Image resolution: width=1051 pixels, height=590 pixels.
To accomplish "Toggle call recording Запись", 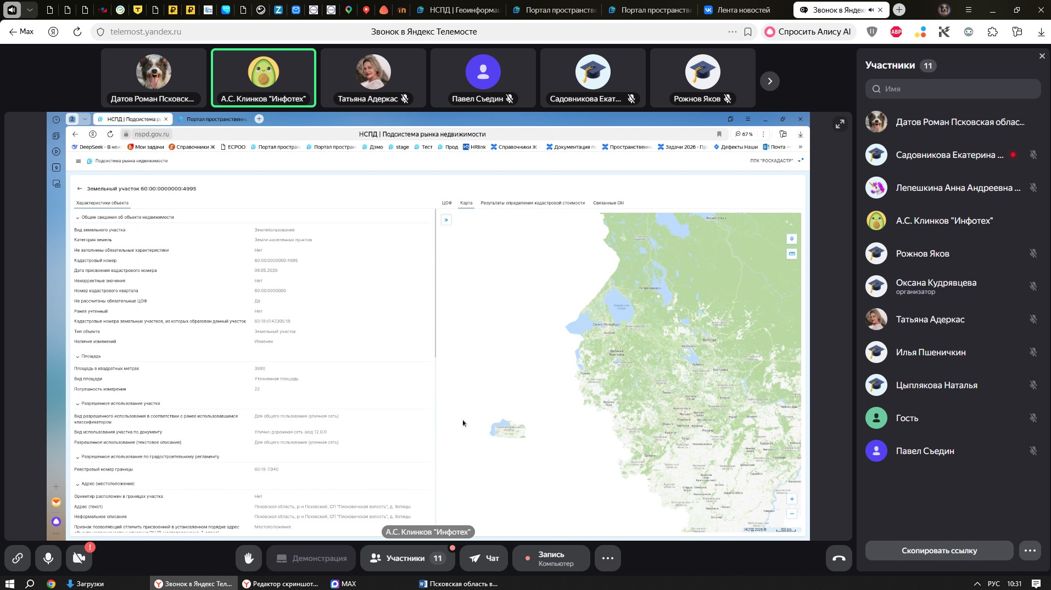I will tap(551, 558).
